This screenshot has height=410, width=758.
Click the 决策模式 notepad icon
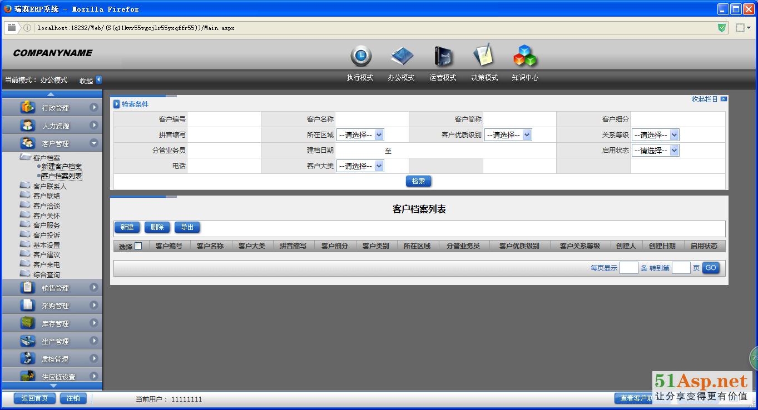483,56
